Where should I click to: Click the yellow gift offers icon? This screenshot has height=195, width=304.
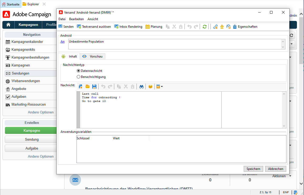(222, 27)
